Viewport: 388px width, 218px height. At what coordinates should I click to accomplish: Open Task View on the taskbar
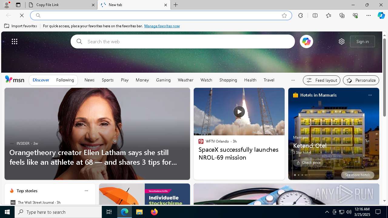tap(109, 212)
